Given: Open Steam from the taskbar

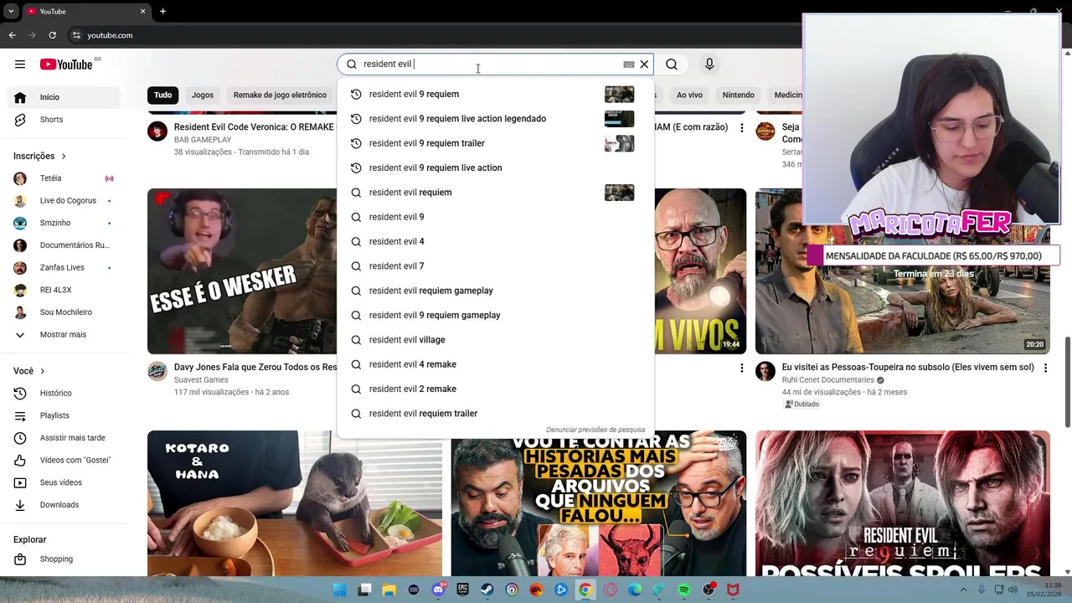Looking at the screenshot, I should point(487,590).
